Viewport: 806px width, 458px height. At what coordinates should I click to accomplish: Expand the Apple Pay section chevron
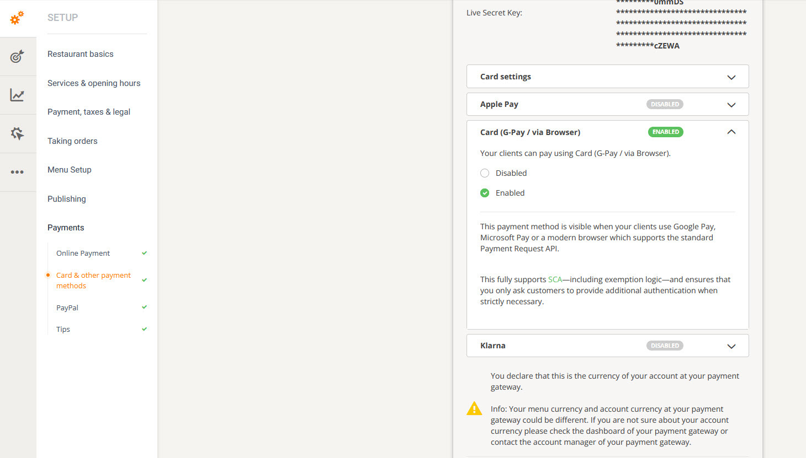[731, 105]
